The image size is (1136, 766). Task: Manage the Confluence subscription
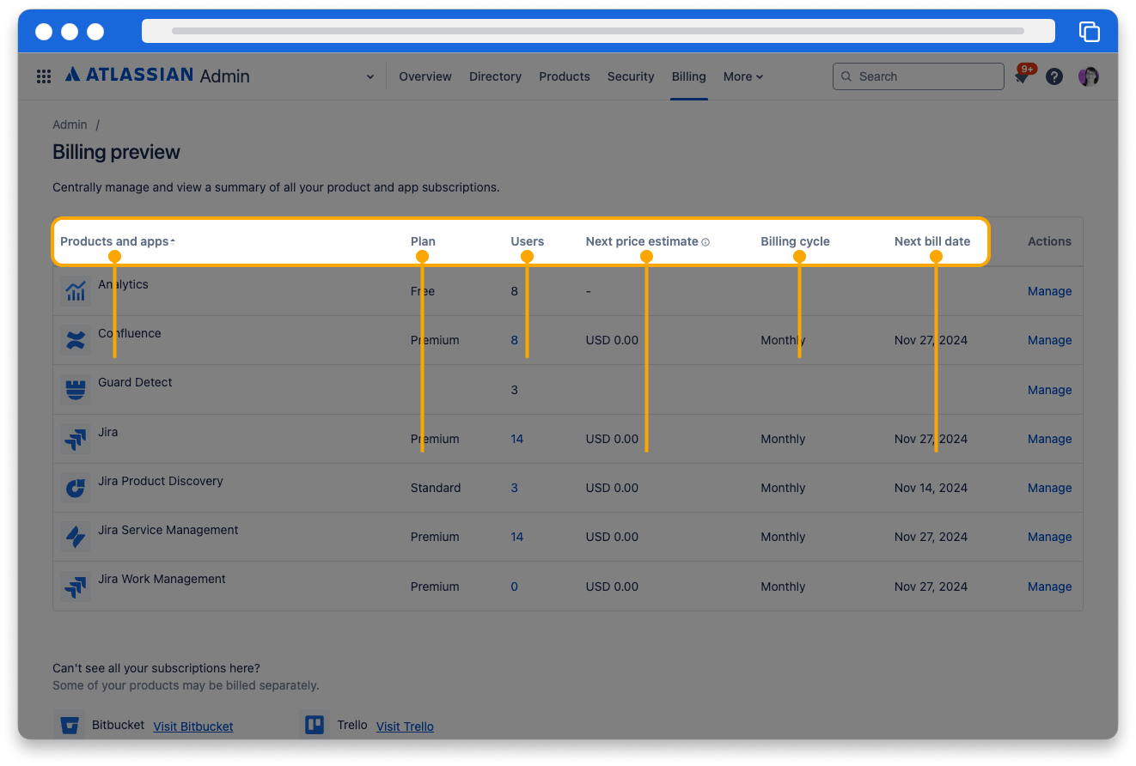[1049, 340]
